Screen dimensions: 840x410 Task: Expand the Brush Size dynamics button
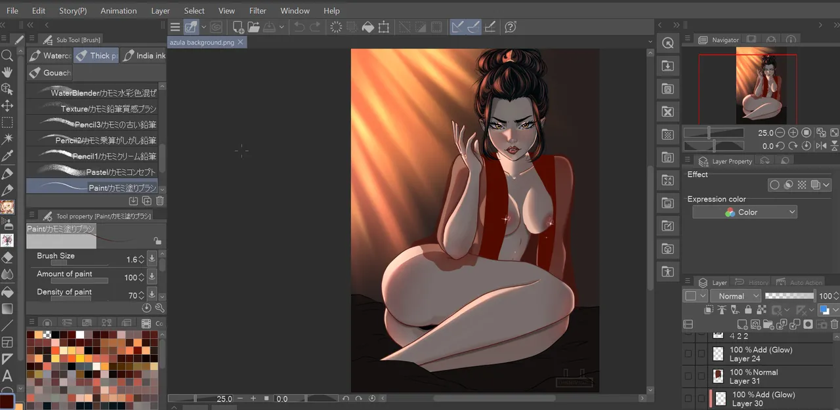(x=152, y=259)
